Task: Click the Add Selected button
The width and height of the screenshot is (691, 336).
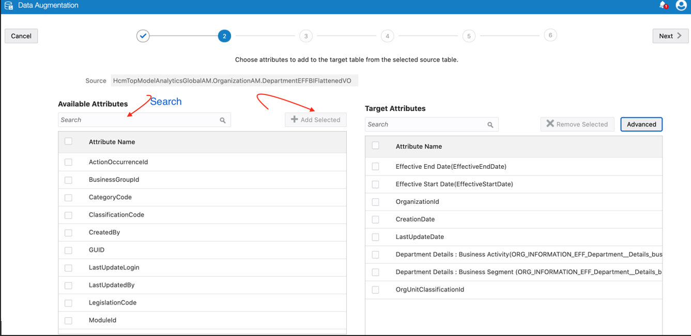Action: 316,120
